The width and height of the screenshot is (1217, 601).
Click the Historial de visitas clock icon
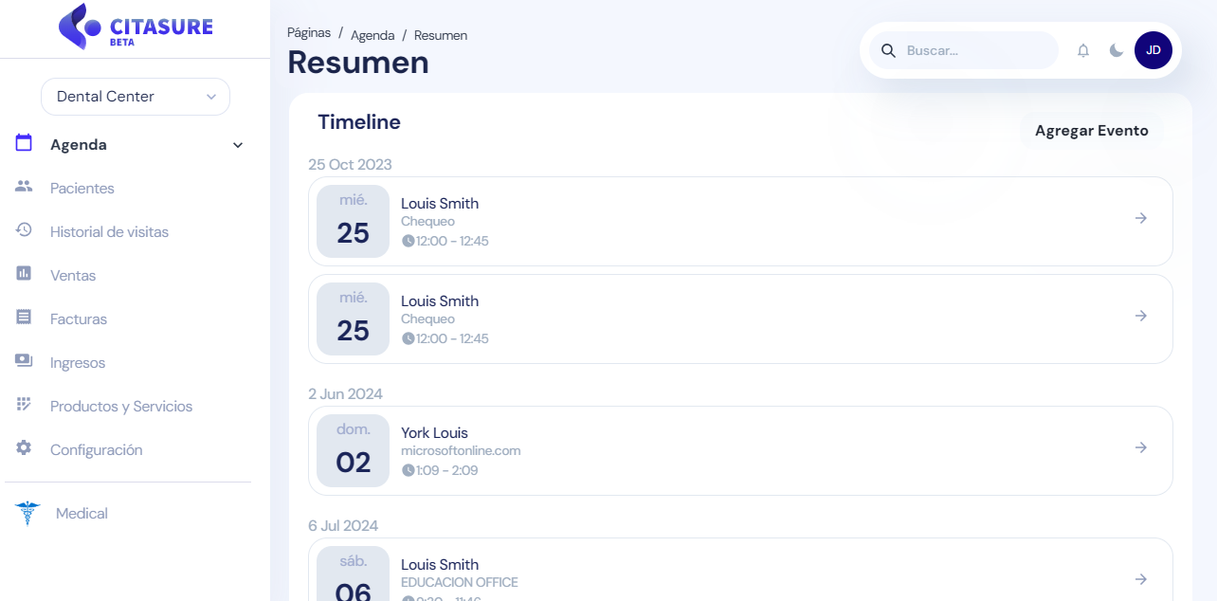click(24, 230)
